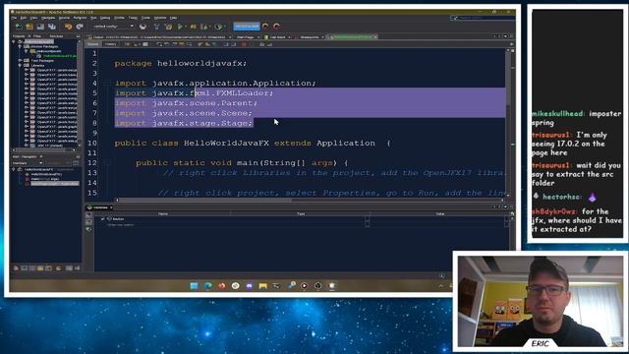Click the Type column header in Variables

(x=301, y=214)
